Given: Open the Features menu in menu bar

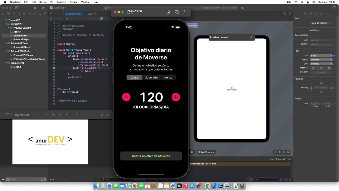Looking at the screenshot, I should coord(62,2).
